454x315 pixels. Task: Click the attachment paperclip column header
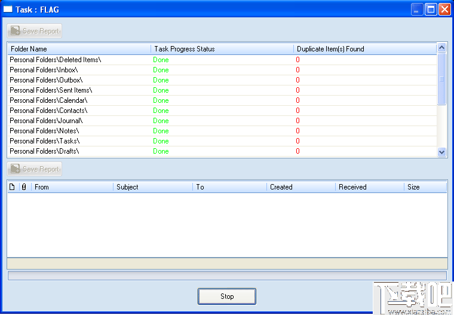(x=24, y=187)
